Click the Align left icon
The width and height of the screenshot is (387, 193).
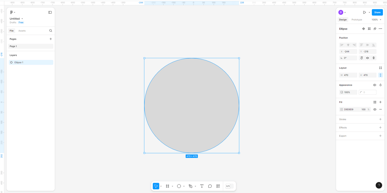[x=342, y=45]
